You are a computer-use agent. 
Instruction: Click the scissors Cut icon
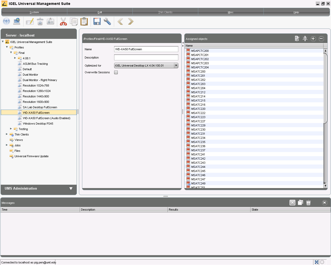tap(63, 22)
